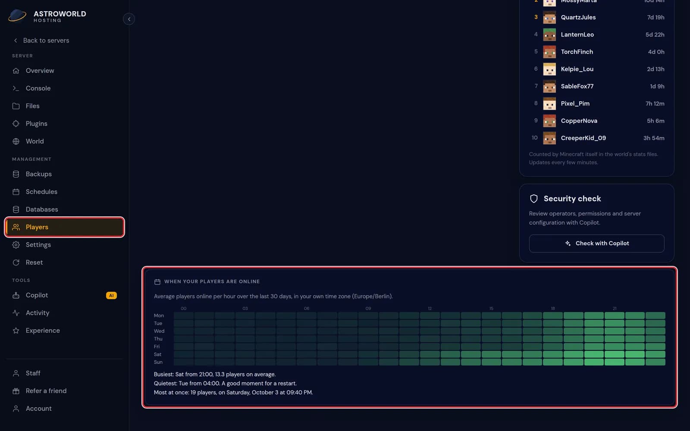The width and height of the screenshot is (690, 431).
Task: Open the Databases icon
Action: click(x=16, y=209)
